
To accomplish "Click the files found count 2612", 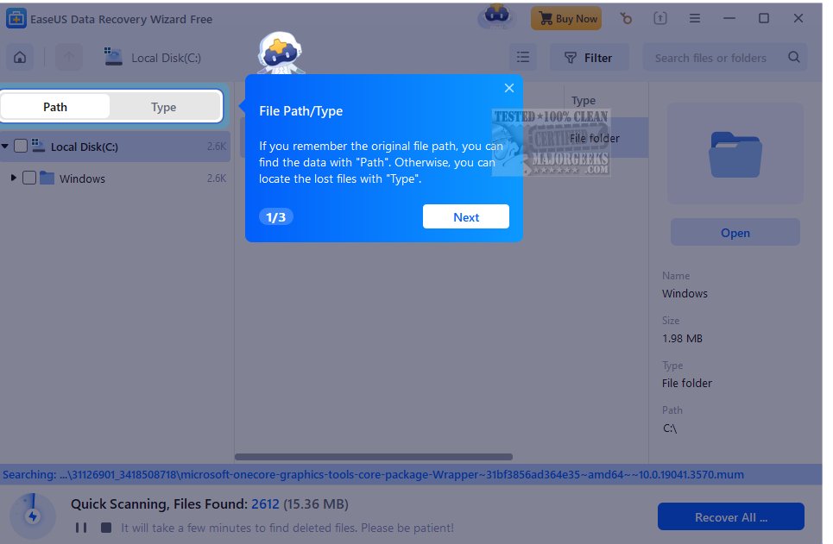I will click(x=265, y=503).
